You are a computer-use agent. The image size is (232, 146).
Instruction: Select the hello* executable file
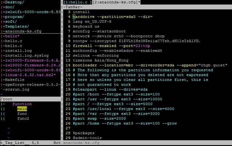11,36
